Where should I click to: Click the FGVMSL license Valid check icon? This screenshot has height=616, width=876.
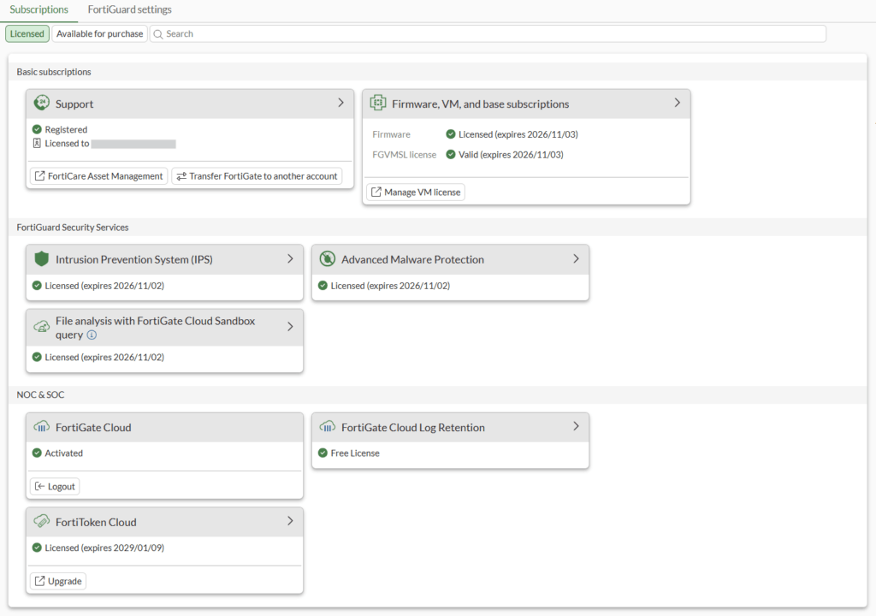(x=451, y=154)
